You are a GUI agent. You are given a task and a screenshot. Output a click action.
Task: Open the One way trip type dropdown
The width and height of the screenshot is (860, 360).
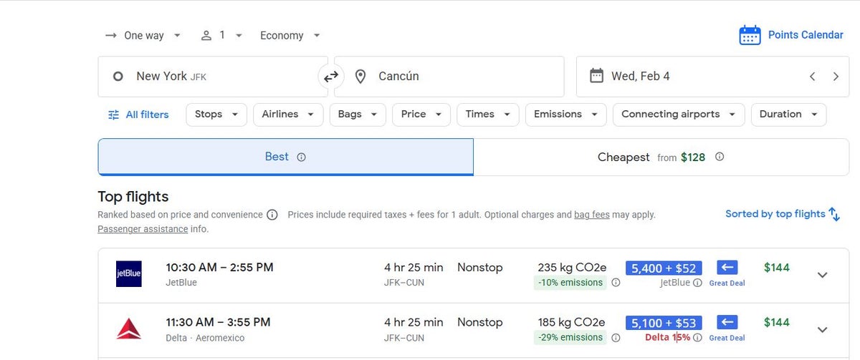(x=143, y=35)
